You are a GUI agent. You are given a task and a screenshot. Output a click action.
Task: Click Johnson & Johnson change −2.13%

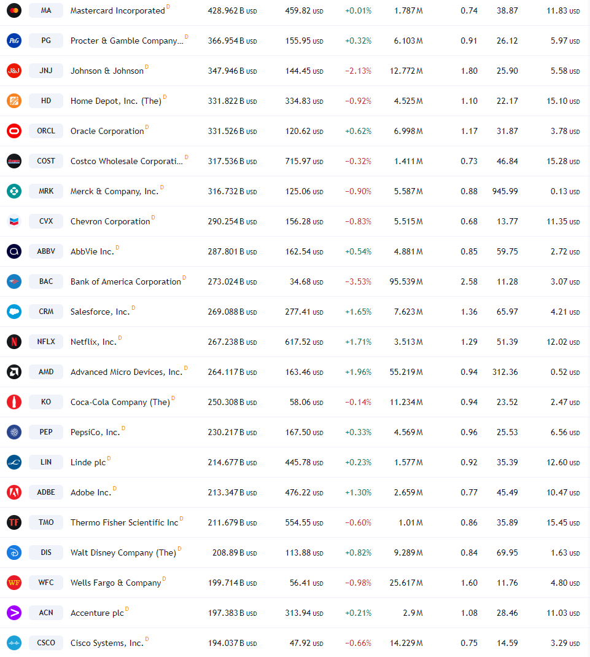point(358,71)
